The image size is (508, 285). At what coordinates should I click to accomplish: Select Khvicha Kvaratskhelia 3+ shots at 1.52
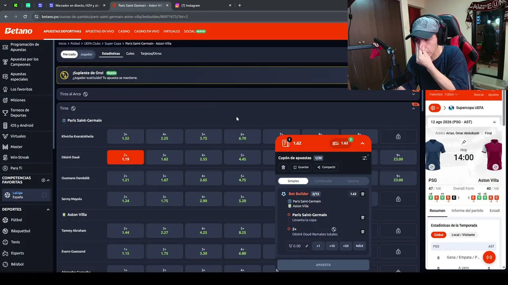[x=125, y=137]
